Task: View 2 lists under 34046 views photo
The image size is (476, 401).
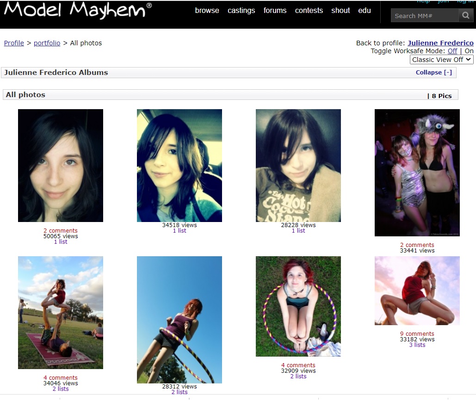Action: (61, 389)
